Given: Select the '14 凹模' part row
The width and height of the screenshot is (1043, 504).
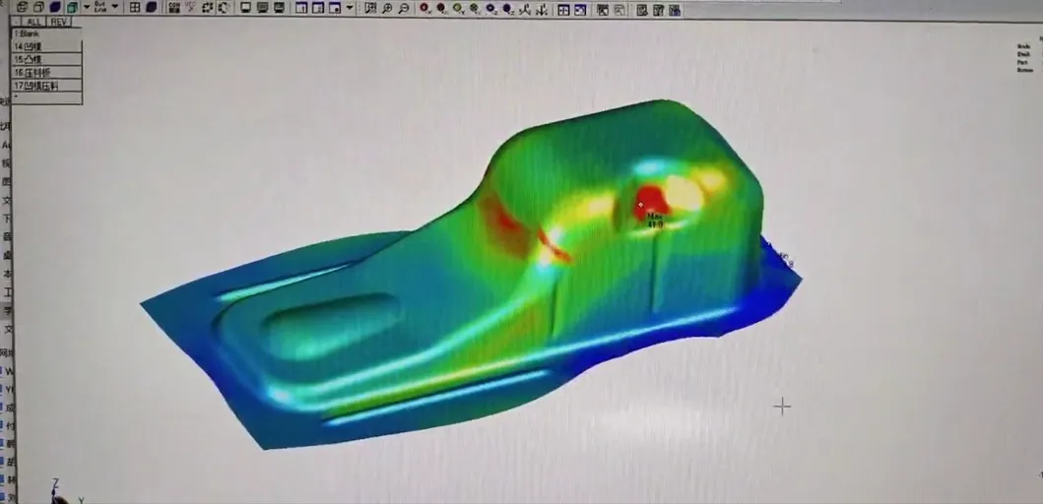Looking at the screenshot, I should click(x=46, y=46).
